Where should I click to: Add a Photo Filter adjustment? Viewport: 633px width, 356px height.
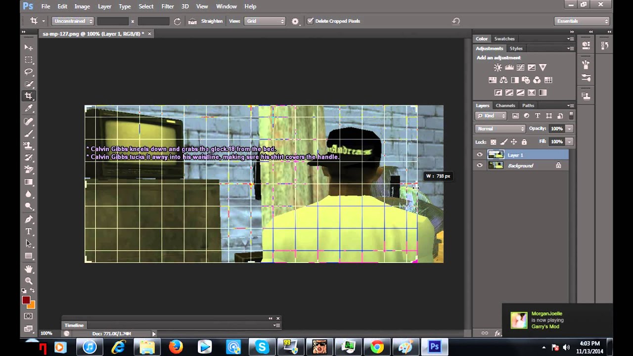pyautogui.click(x=526, y=80)
